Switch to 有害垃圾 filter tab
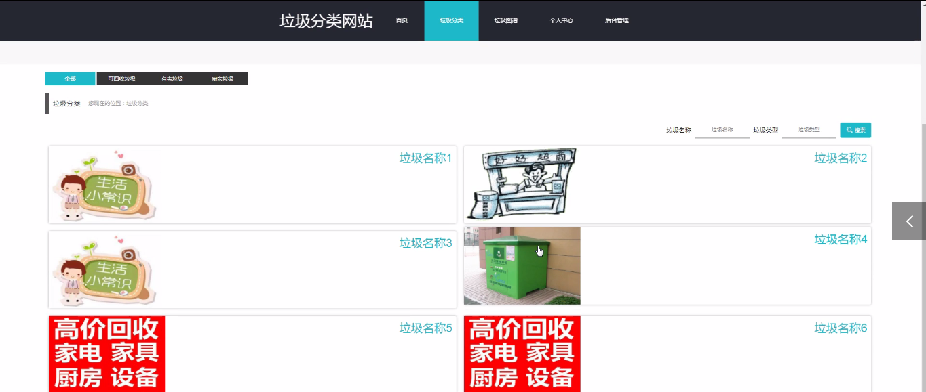The image size is (926, 392). point(172,79)
